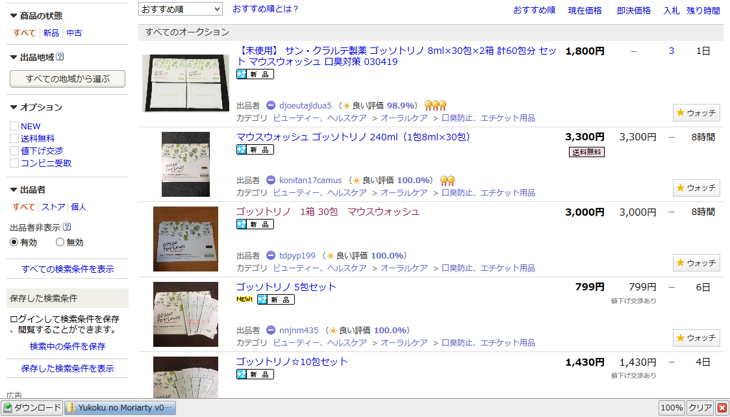Click the help icon next to 出品地域
The width and height of the screenshot is (730, 417).
pyautogui.click(x=60, y=57)
